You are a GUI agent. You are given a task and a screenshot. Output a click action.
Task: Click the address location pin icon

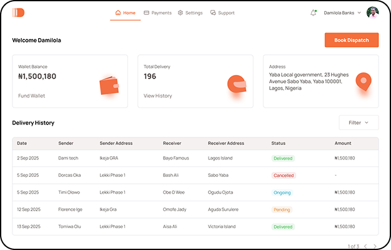363,81
